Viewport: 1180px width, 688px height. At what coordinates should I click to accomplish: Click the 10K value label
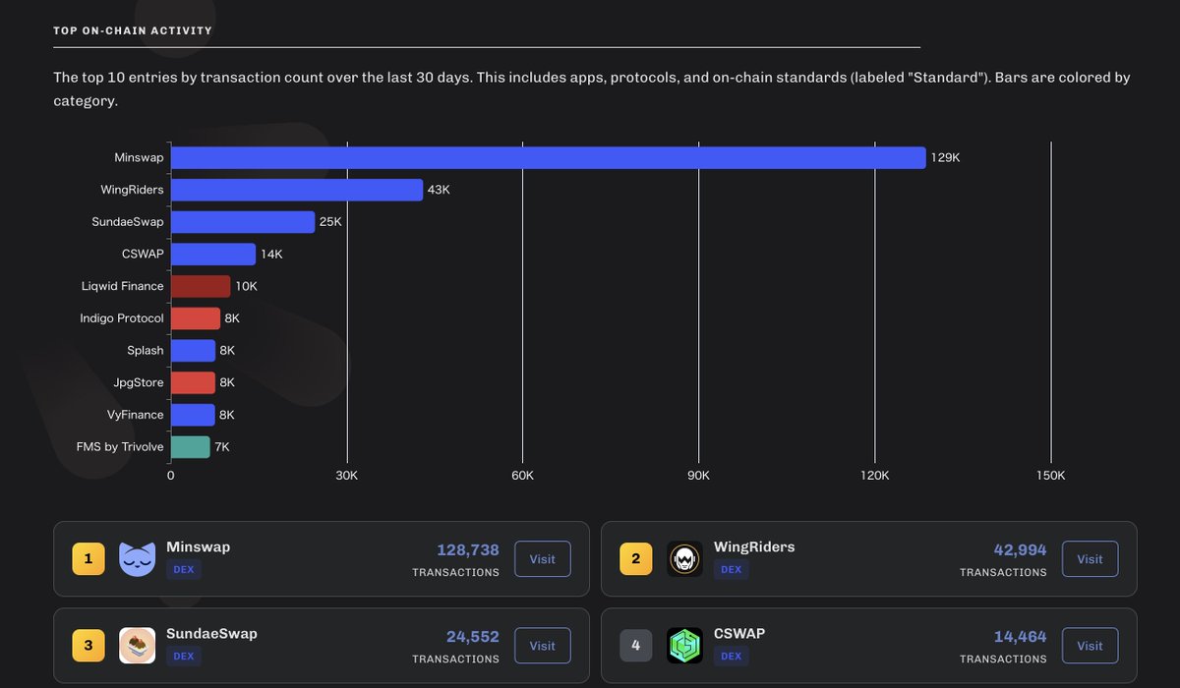(x=246, y=286)
